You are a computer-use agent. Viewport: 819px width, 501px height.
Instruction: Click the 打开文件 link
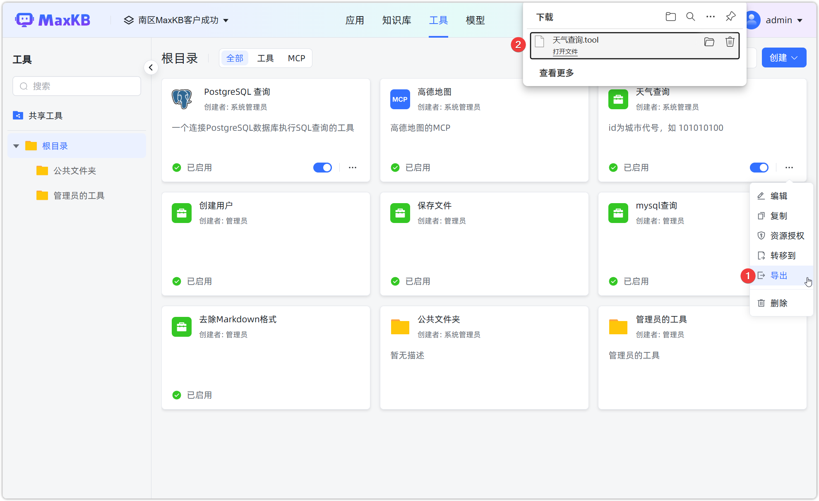coord(565,51)
